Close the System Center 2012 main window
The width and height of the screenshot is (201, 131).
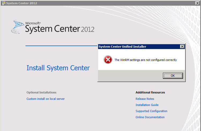(198, 3)
